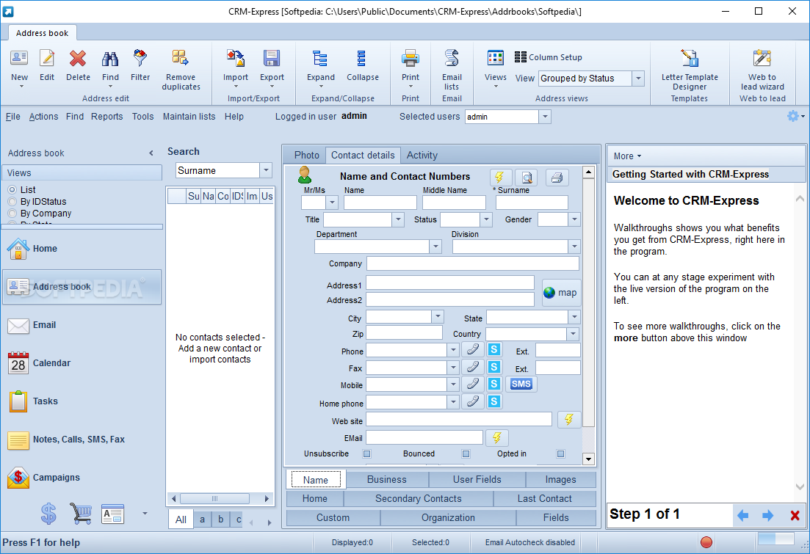
Task: Click the red record status icon
Action: (706, 542)
